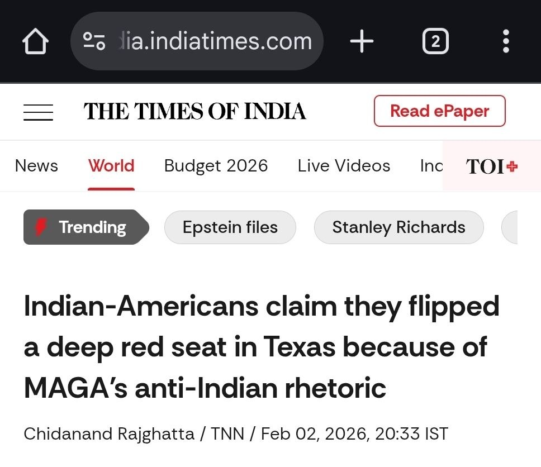This screenshot has height=467, width=541.
Task: Go to the News tab
Action: pos(36,166)
